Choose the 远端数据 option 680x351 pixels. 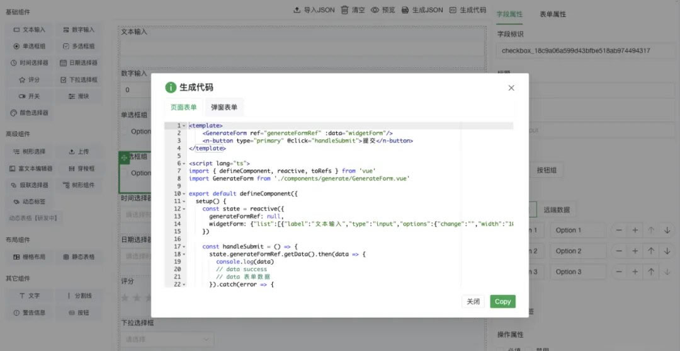tap(557, 210)
